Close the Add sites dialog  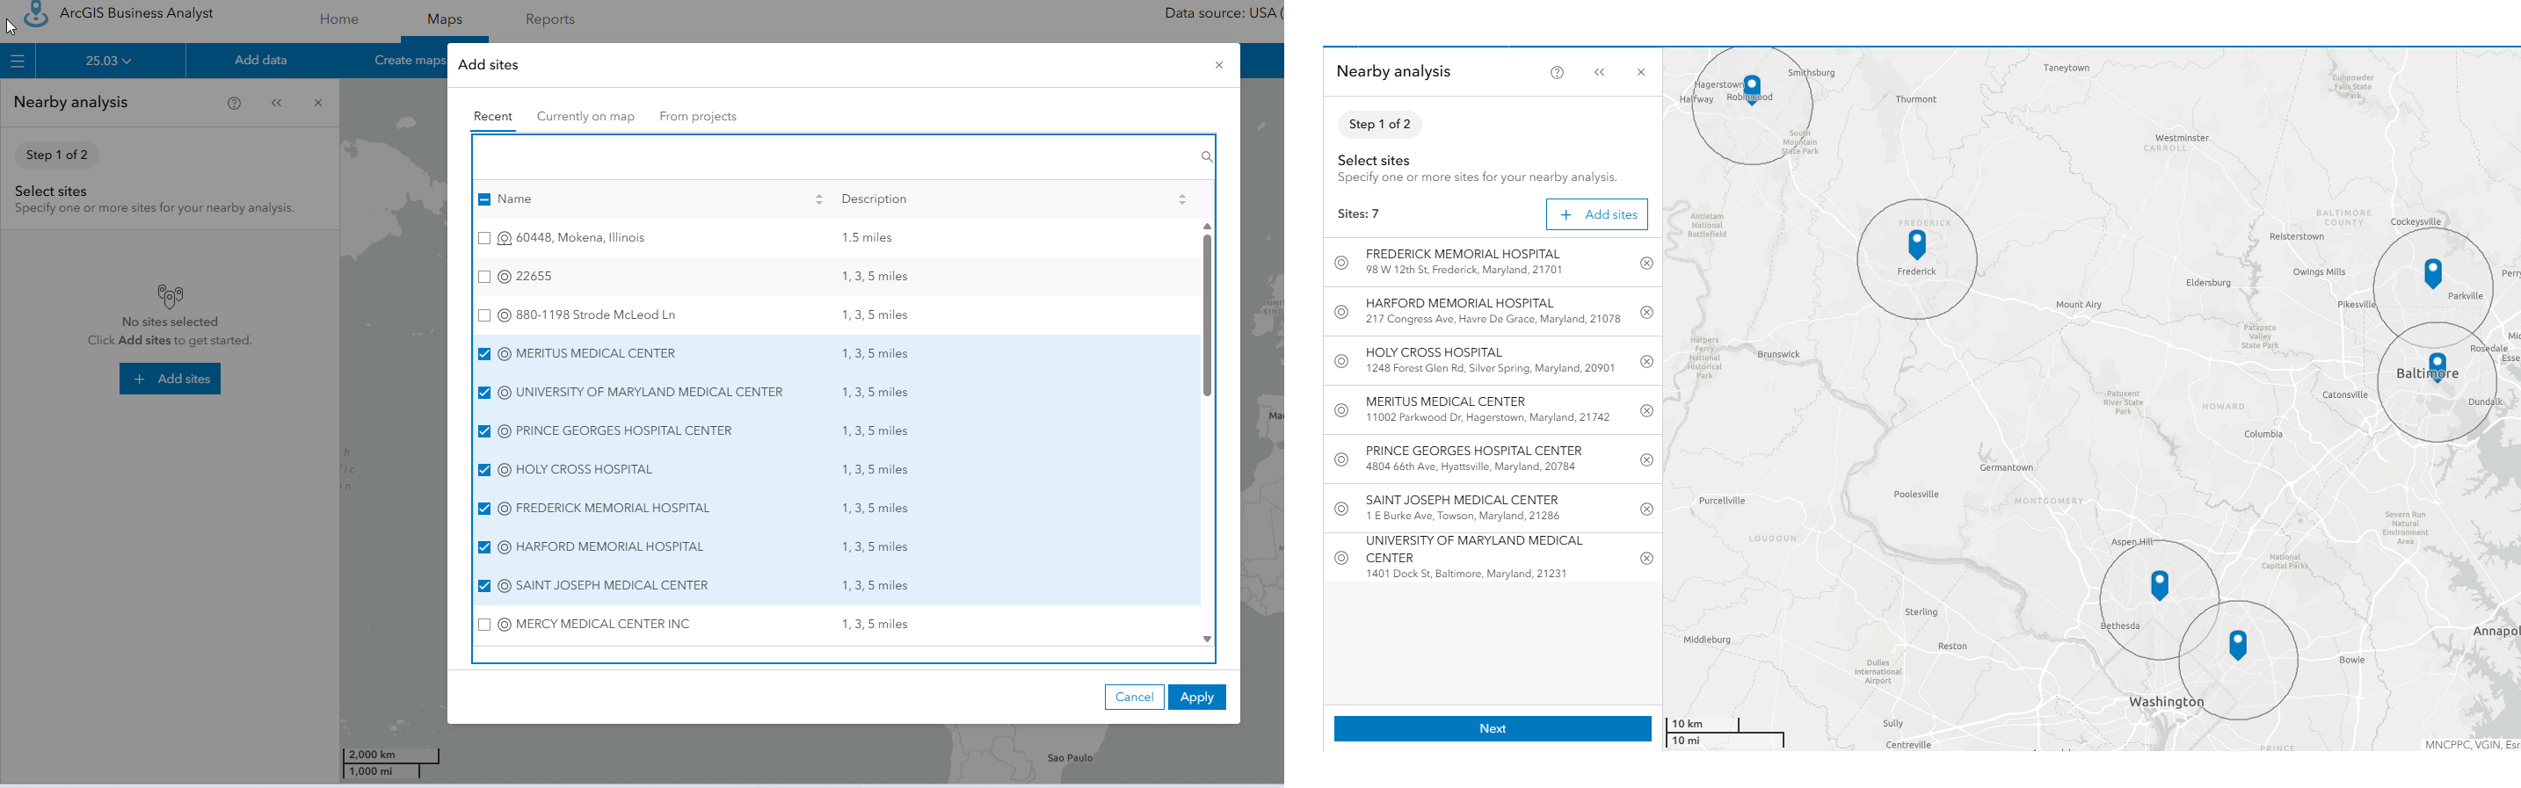[x=1219, y=66]
